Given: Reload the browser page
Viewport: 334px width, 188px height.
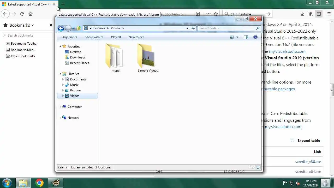Looking at the screenshot, I should click(x=22, y=14).
